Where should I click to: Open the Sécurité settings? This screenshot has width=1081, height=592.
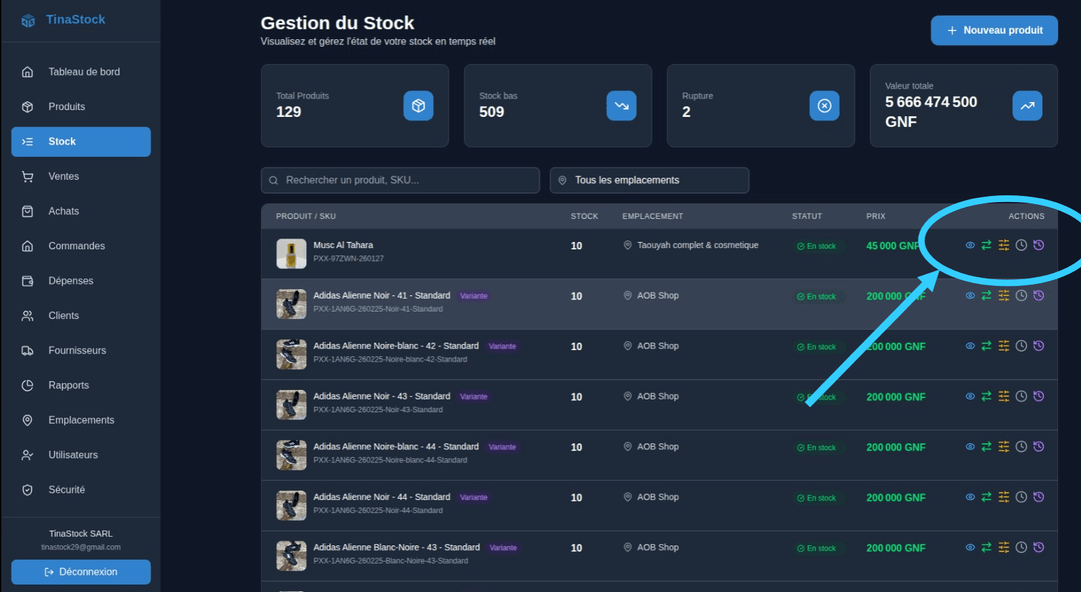(x=81, y=490)
